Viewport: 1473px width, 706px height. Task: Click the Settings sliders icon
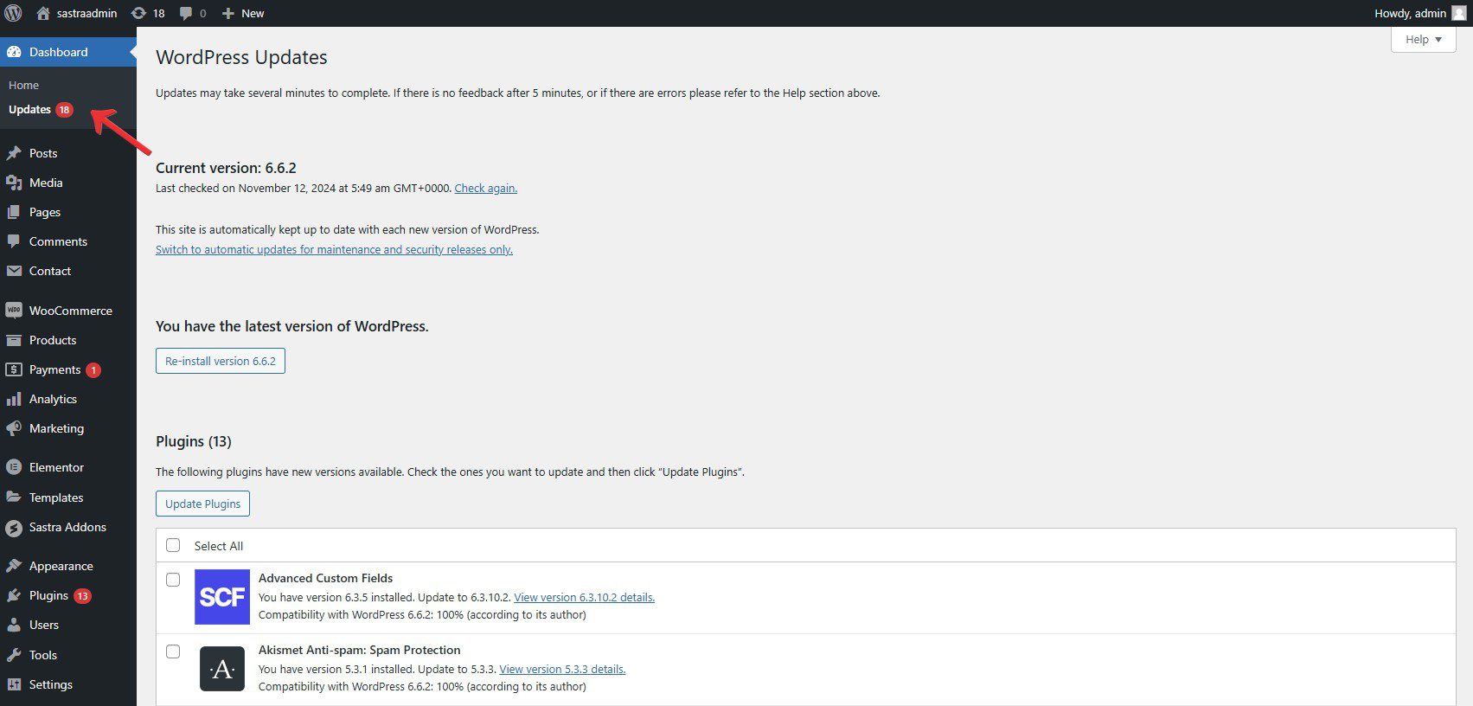click(x=14, y=684)
